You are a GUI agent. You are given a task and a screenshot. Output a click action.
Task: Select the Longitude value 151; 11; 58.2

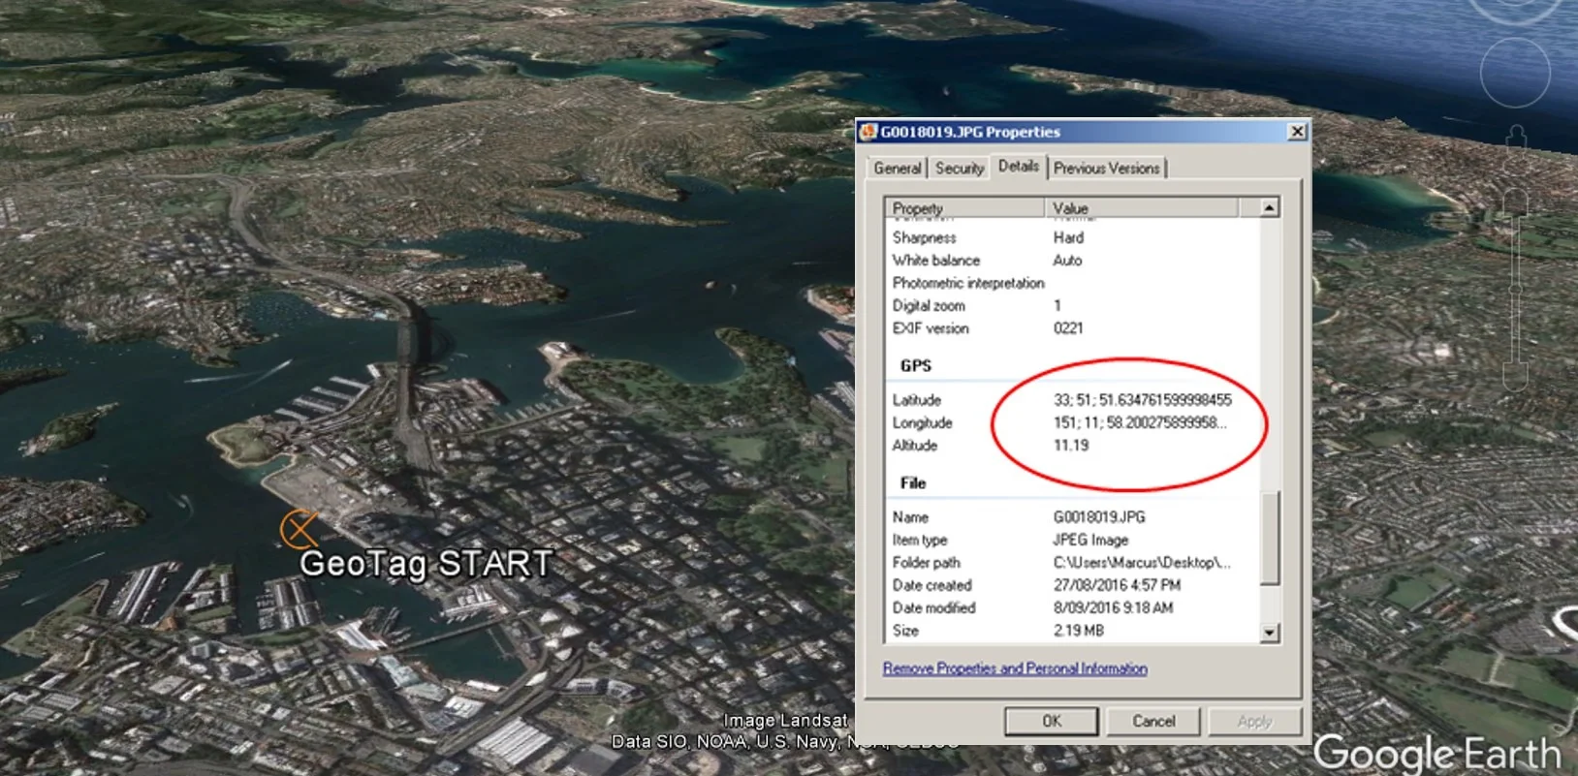pyautogui.click(x=1140, y=422)
